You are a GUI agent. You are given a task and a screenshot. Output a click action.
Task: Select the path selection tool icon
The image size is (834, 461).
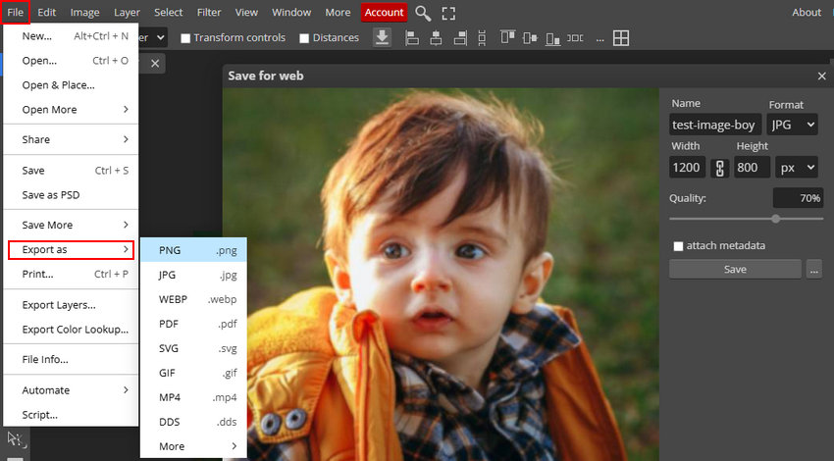tap(15, 439)
